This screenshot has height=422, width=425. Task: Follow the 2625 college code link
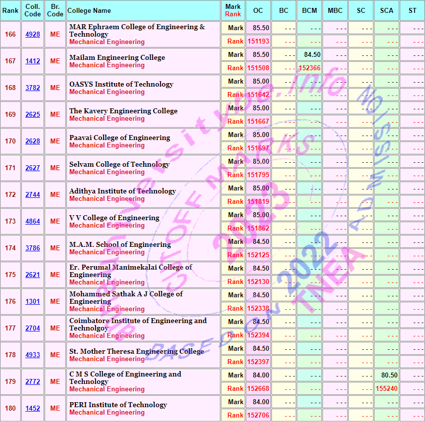(33, 115)
